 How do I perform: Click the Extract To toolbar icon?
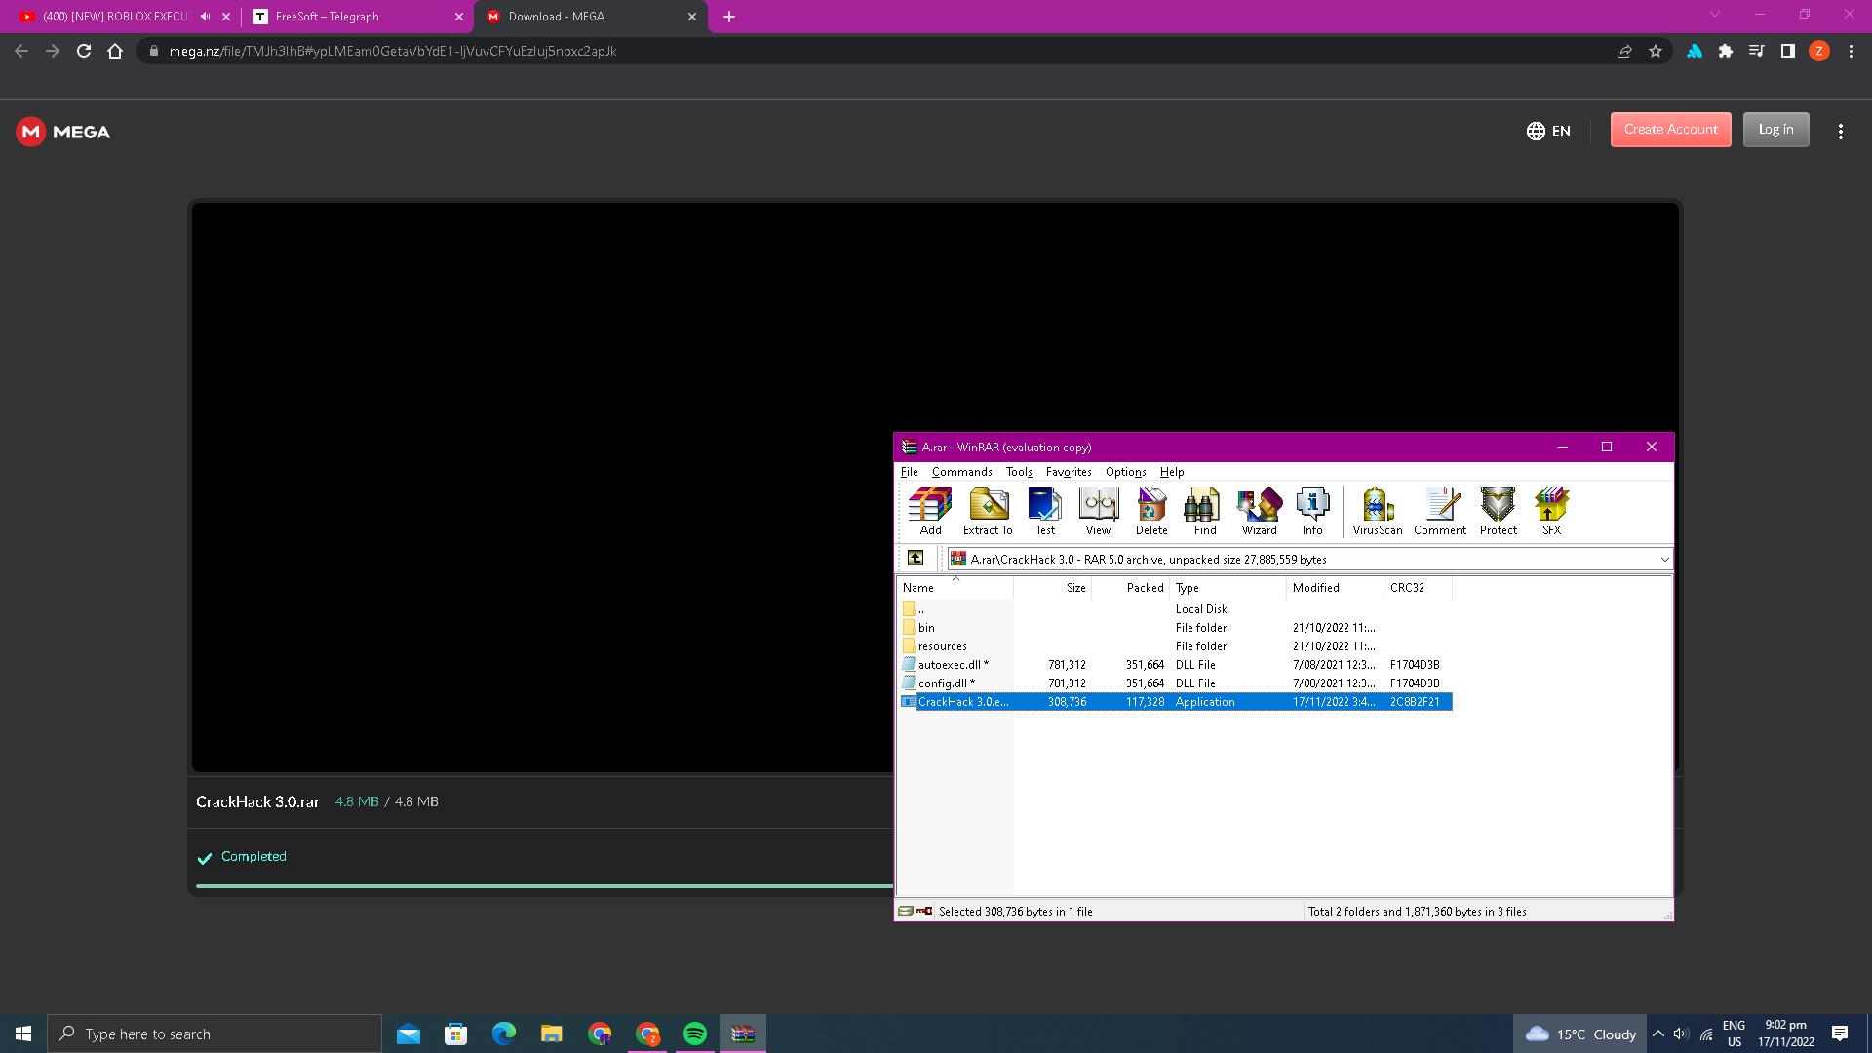(x=988, y=511)
